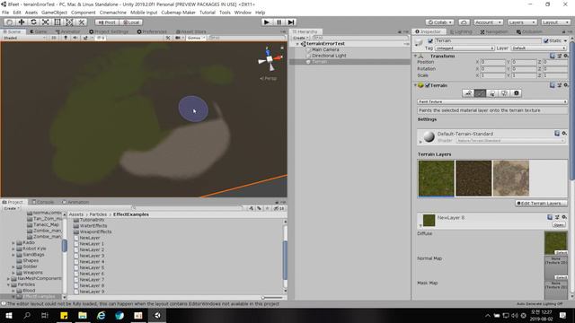The image size is (575, 323).
Task: Open the Asset Store tab
Action: 191,32
